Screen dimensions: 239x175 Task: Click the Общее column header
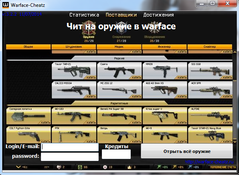(28, 47)
